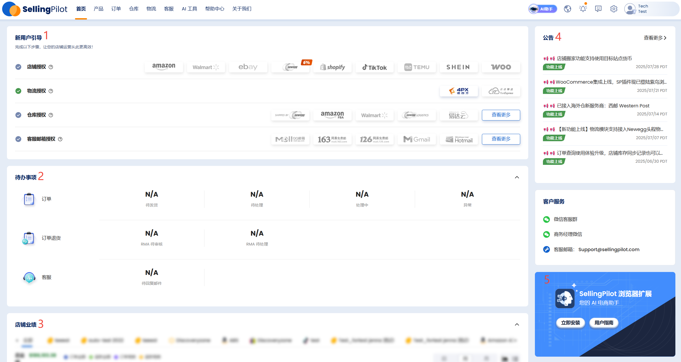Select the SHEIN store logo
This screenshot has height=362, width=681.
459,67
